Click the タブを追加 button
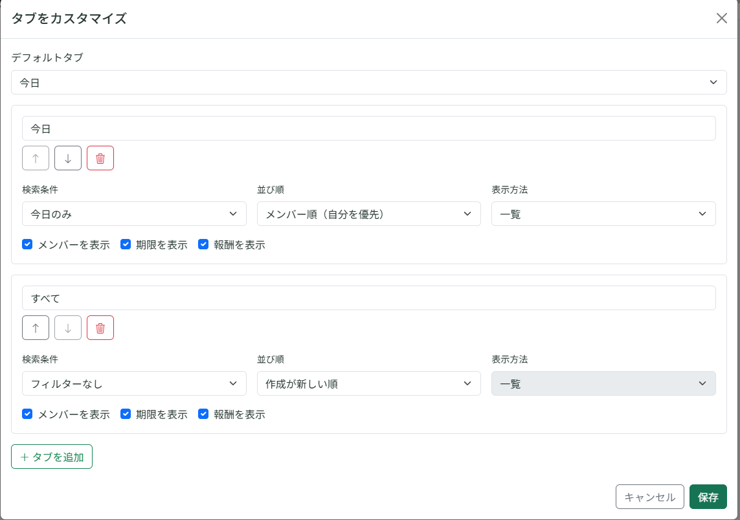Image resolution: width=740 pixels, height=520 pixels. [52, 457]
